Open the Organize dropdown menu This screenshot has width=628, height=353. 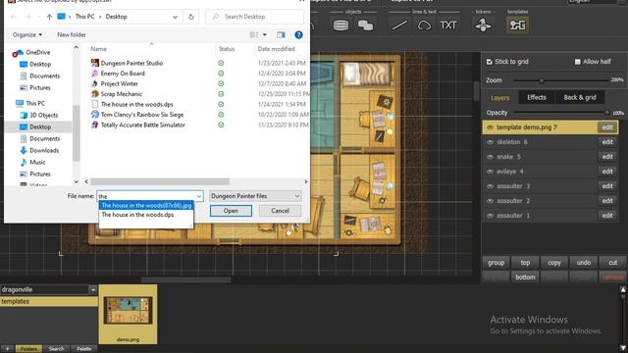coord(27,35)
